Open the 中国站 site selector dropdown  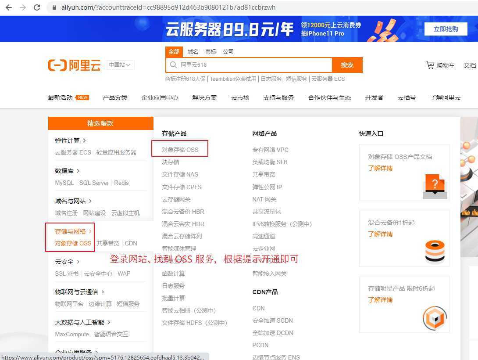(120, 65)
